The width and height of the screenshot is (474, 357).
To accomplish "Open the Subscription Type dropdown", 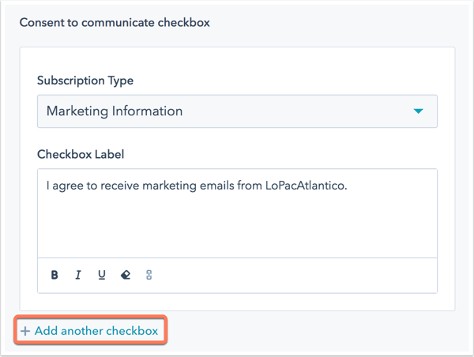I will (237, 111).
